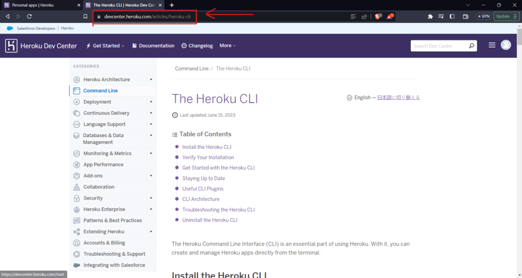Toggle the VPN button in toolbar
This screenshot has height=278, width=522.
pos(484,16)
